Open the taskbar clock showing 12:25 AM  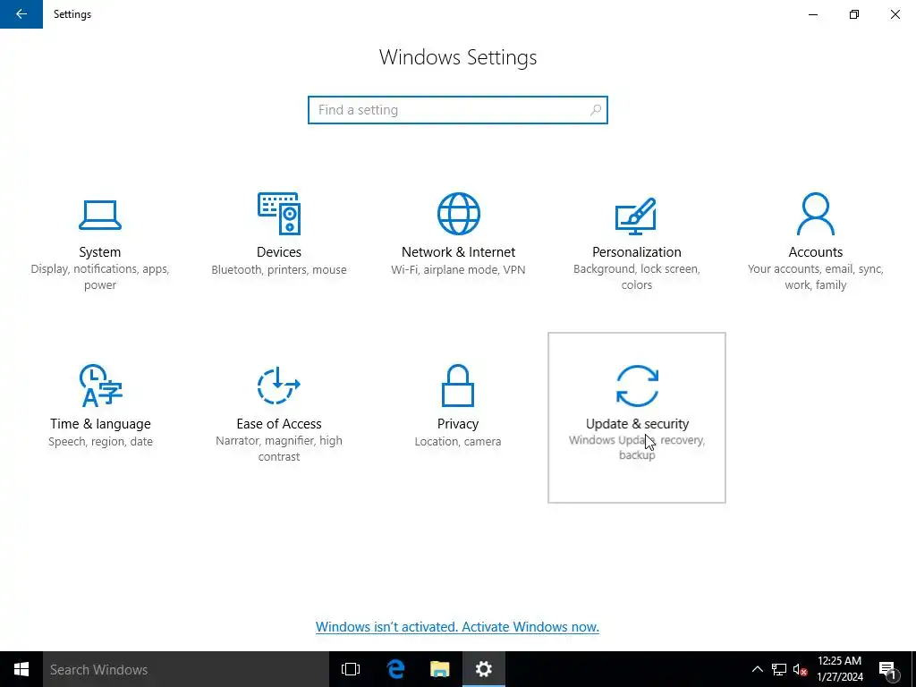point(839,669)
